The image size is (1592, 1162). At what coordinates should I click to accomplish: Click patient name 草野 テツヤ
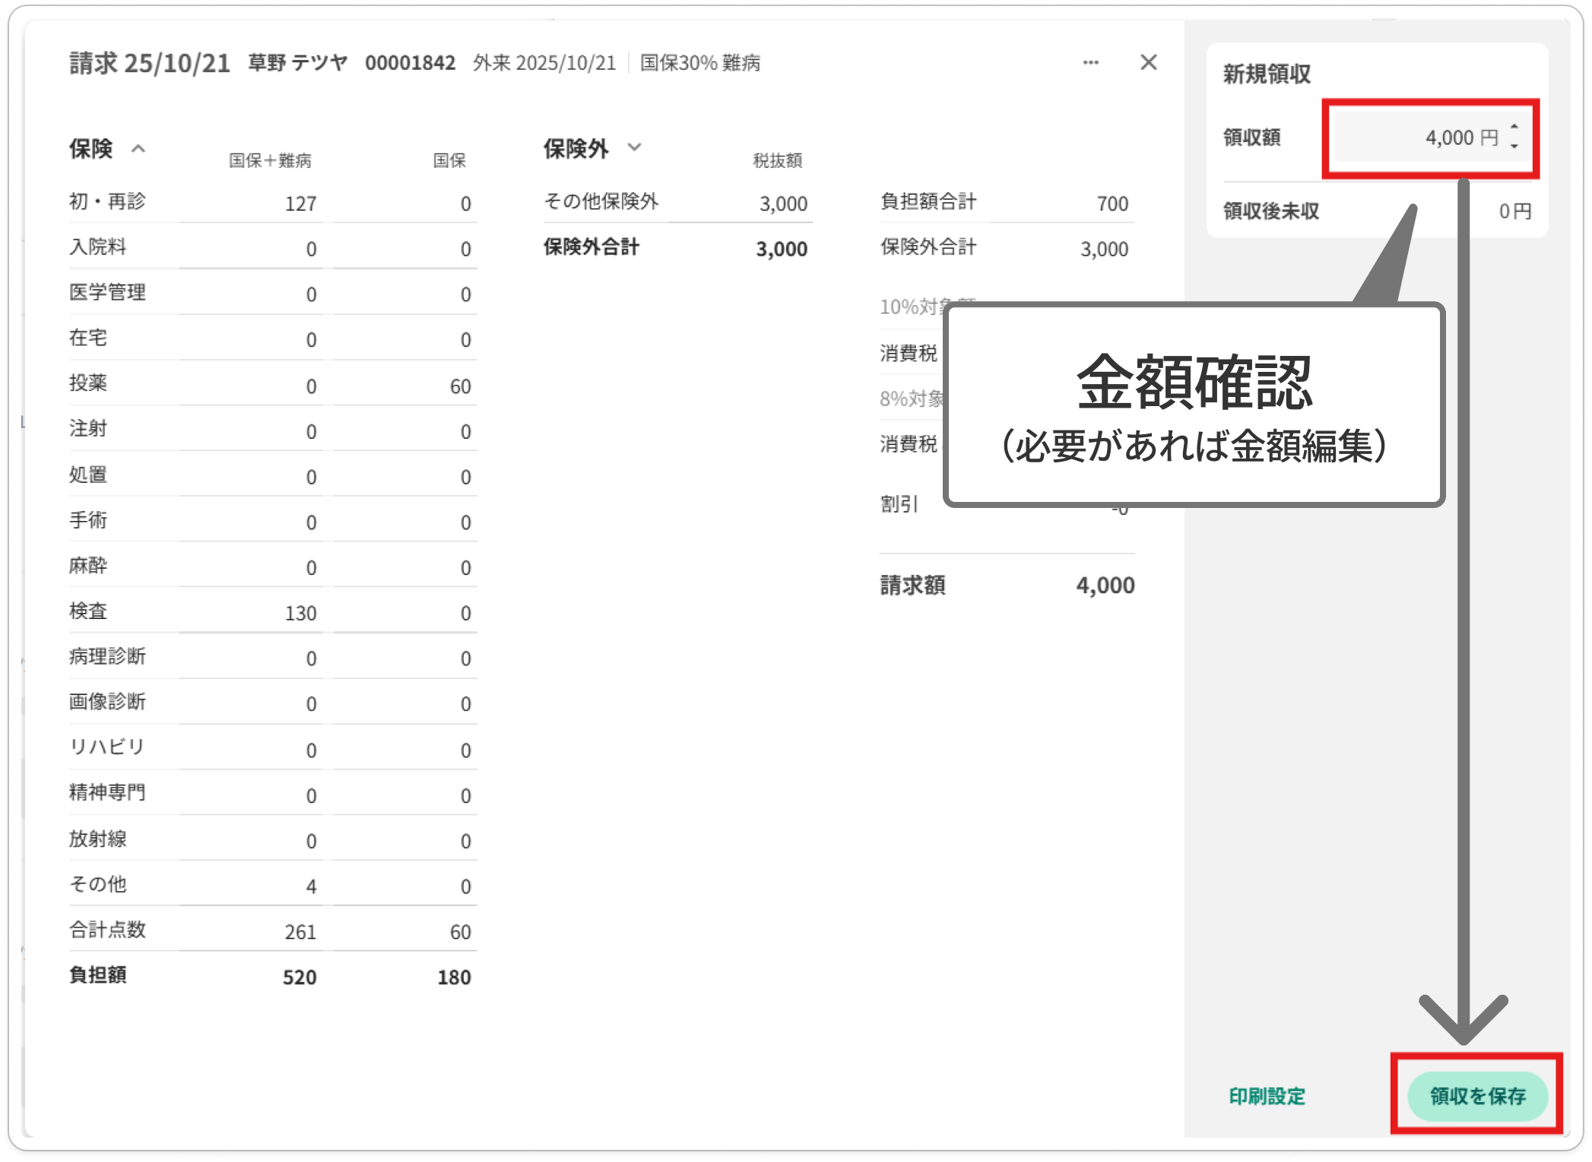coord(298,62)
